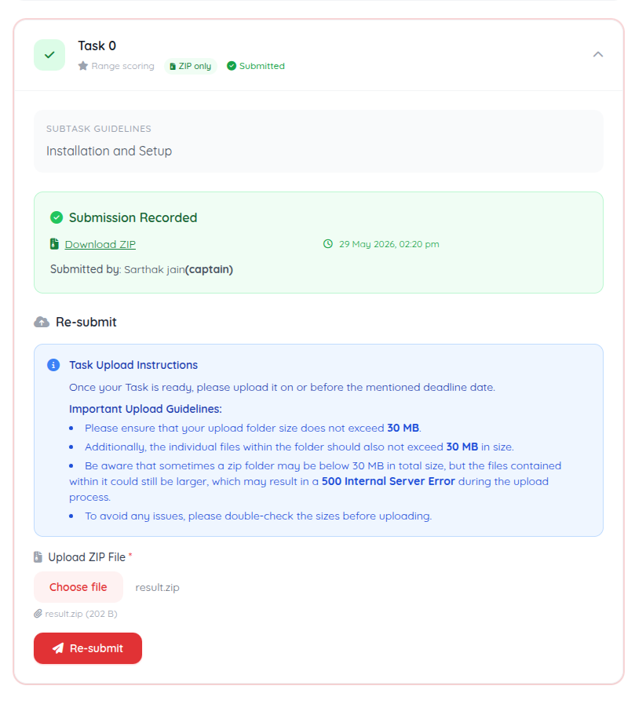This screenshot has width=635, height=704.
Task: Click the green Submitted status check icon
Action: [x=232, y=66]
